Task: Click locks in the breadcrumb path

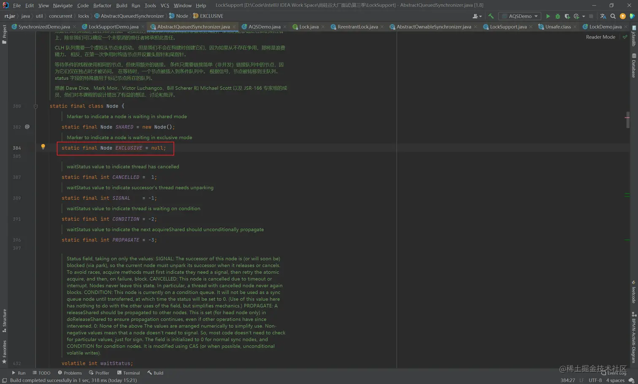Action: pyautogui.click(x=84, y=16)
